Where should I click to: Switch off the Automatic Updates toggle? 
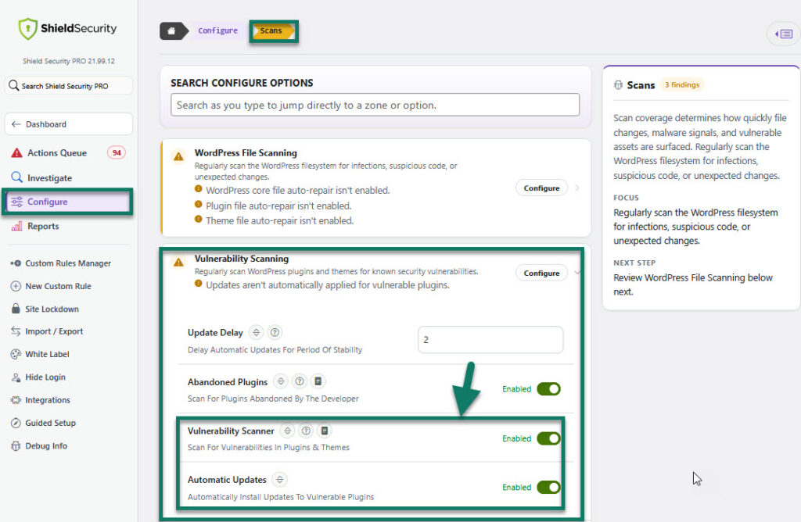coord(548,488)
